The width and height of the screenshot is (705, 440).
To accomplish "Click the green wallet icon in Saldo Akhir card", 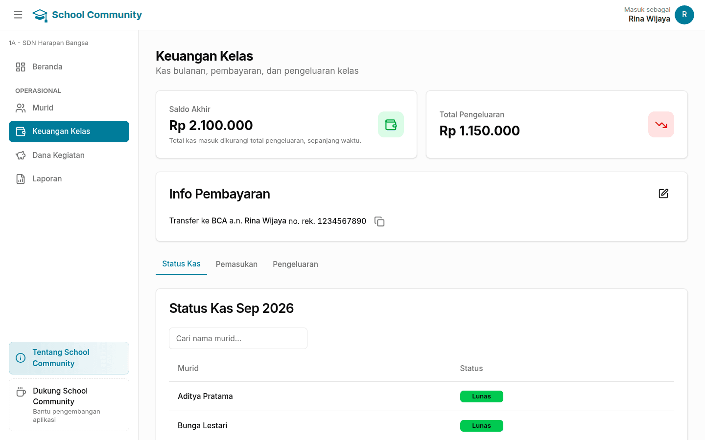I will (x=391, y=125).
